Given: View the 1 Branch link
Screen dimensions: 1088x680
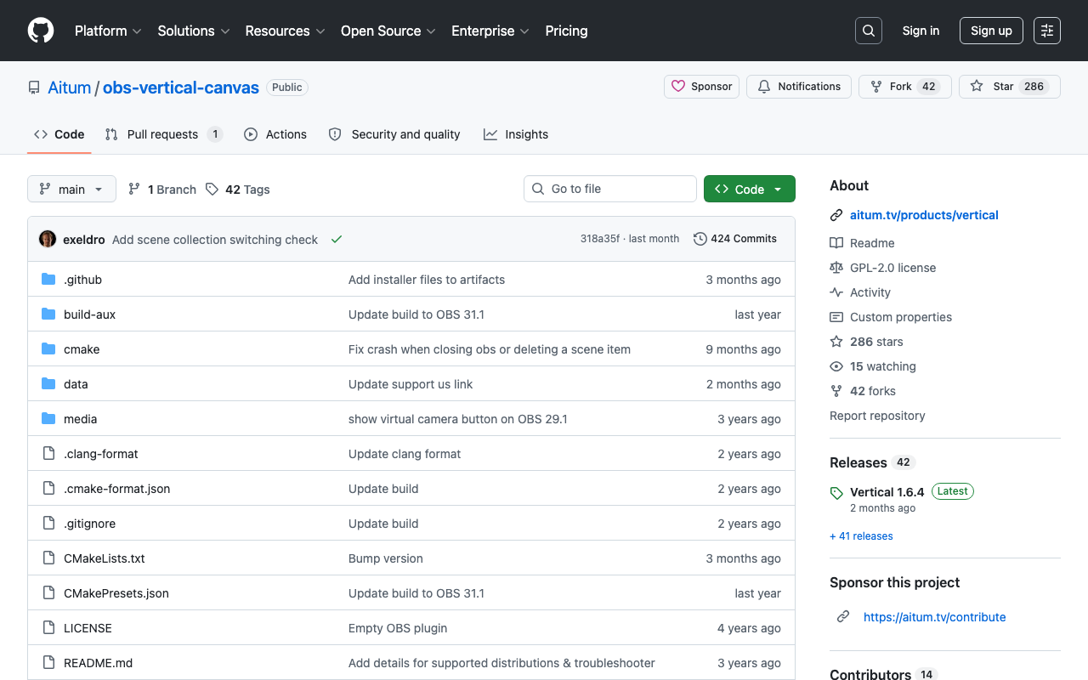Looking at the screenshot, I should [x=162, y=190].
